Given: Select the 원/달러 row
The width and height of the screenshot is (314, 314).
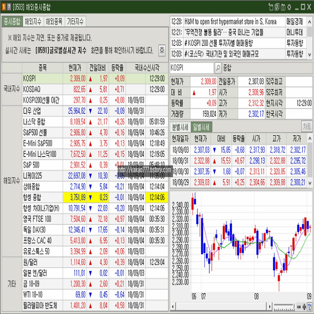Looking at the screenshot, I should (x=95, y=262).
